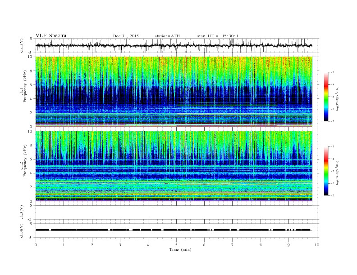
Task: Click the ch.2 spectrogram color bar
Action: (x=326, y=171)
